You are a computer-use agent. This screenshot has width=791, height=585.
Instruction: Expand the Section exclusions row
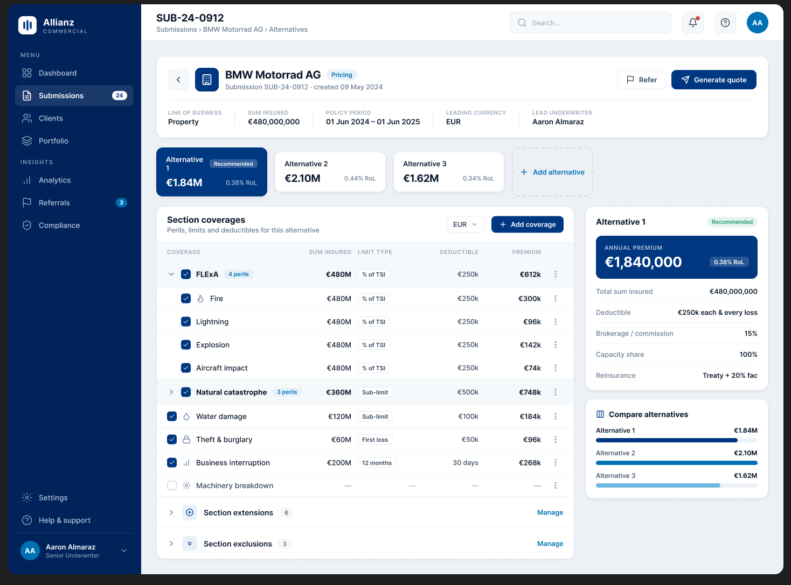171,544
